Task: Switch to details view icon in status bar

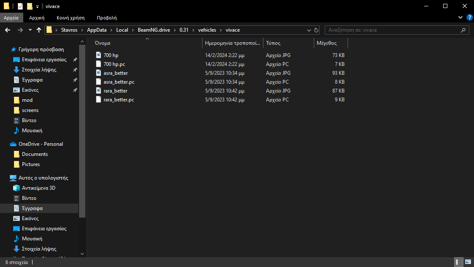Action: coord(459,262)
